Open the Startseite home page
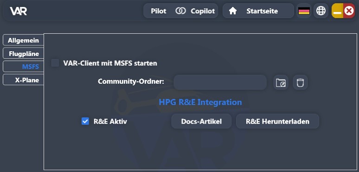The width and height of the screenshot is (359, 172). pos(258,11)
